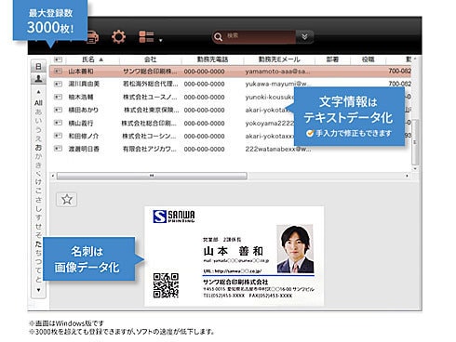Select the name 和田修ノ介 in the list

click(84, 136)
